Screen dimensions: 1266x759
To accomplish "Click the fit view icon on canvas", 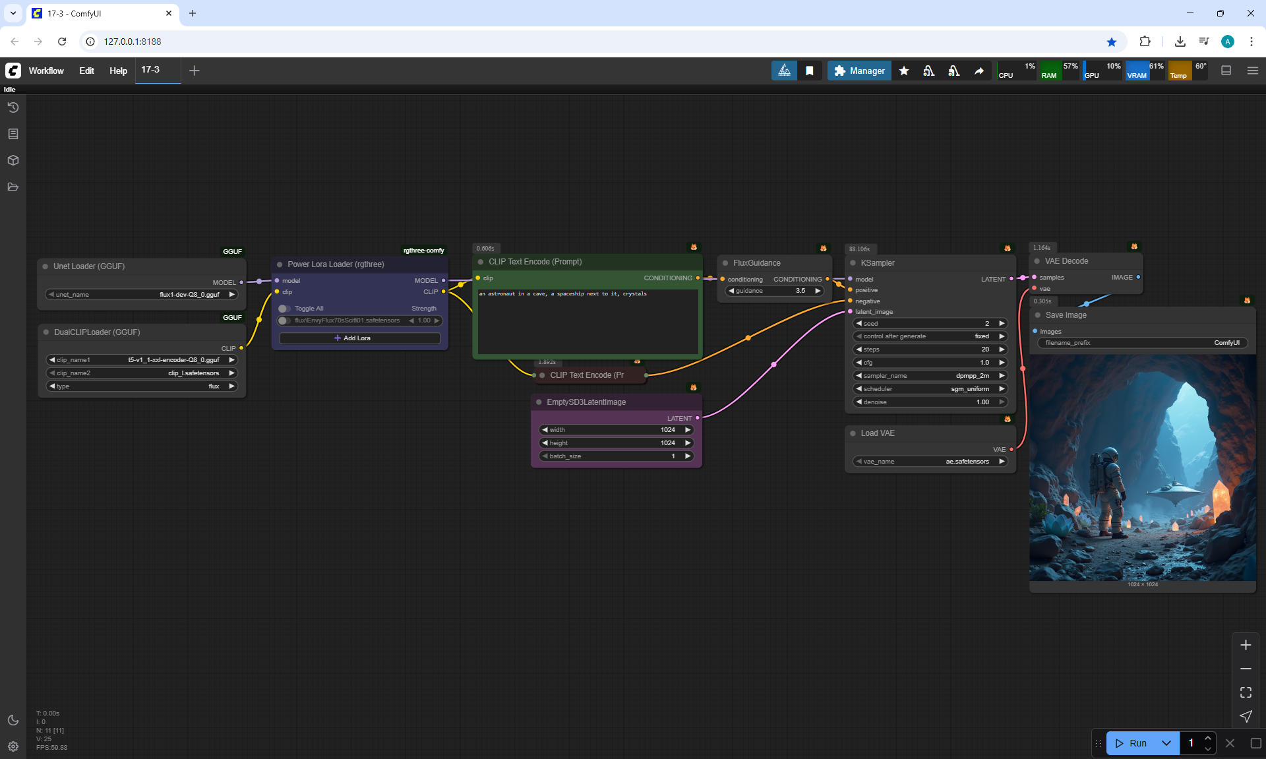I will pos(1246,692).
